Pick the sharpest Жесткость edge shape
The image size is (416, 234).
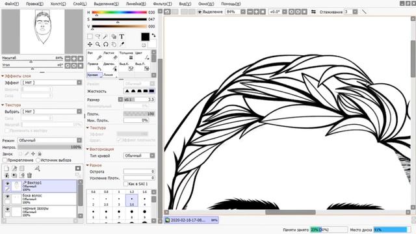pos(151,91)
